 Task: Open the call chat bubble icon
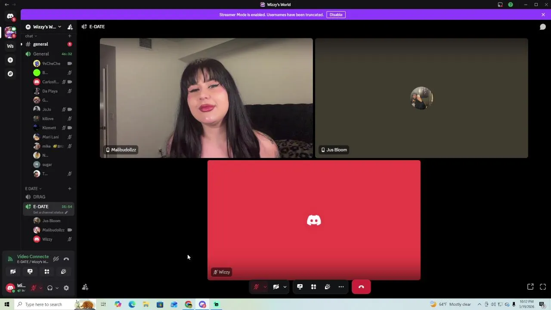click(543, 27)
